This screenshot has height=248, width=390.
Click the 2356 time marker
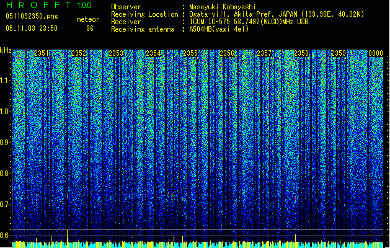[227, 53]
